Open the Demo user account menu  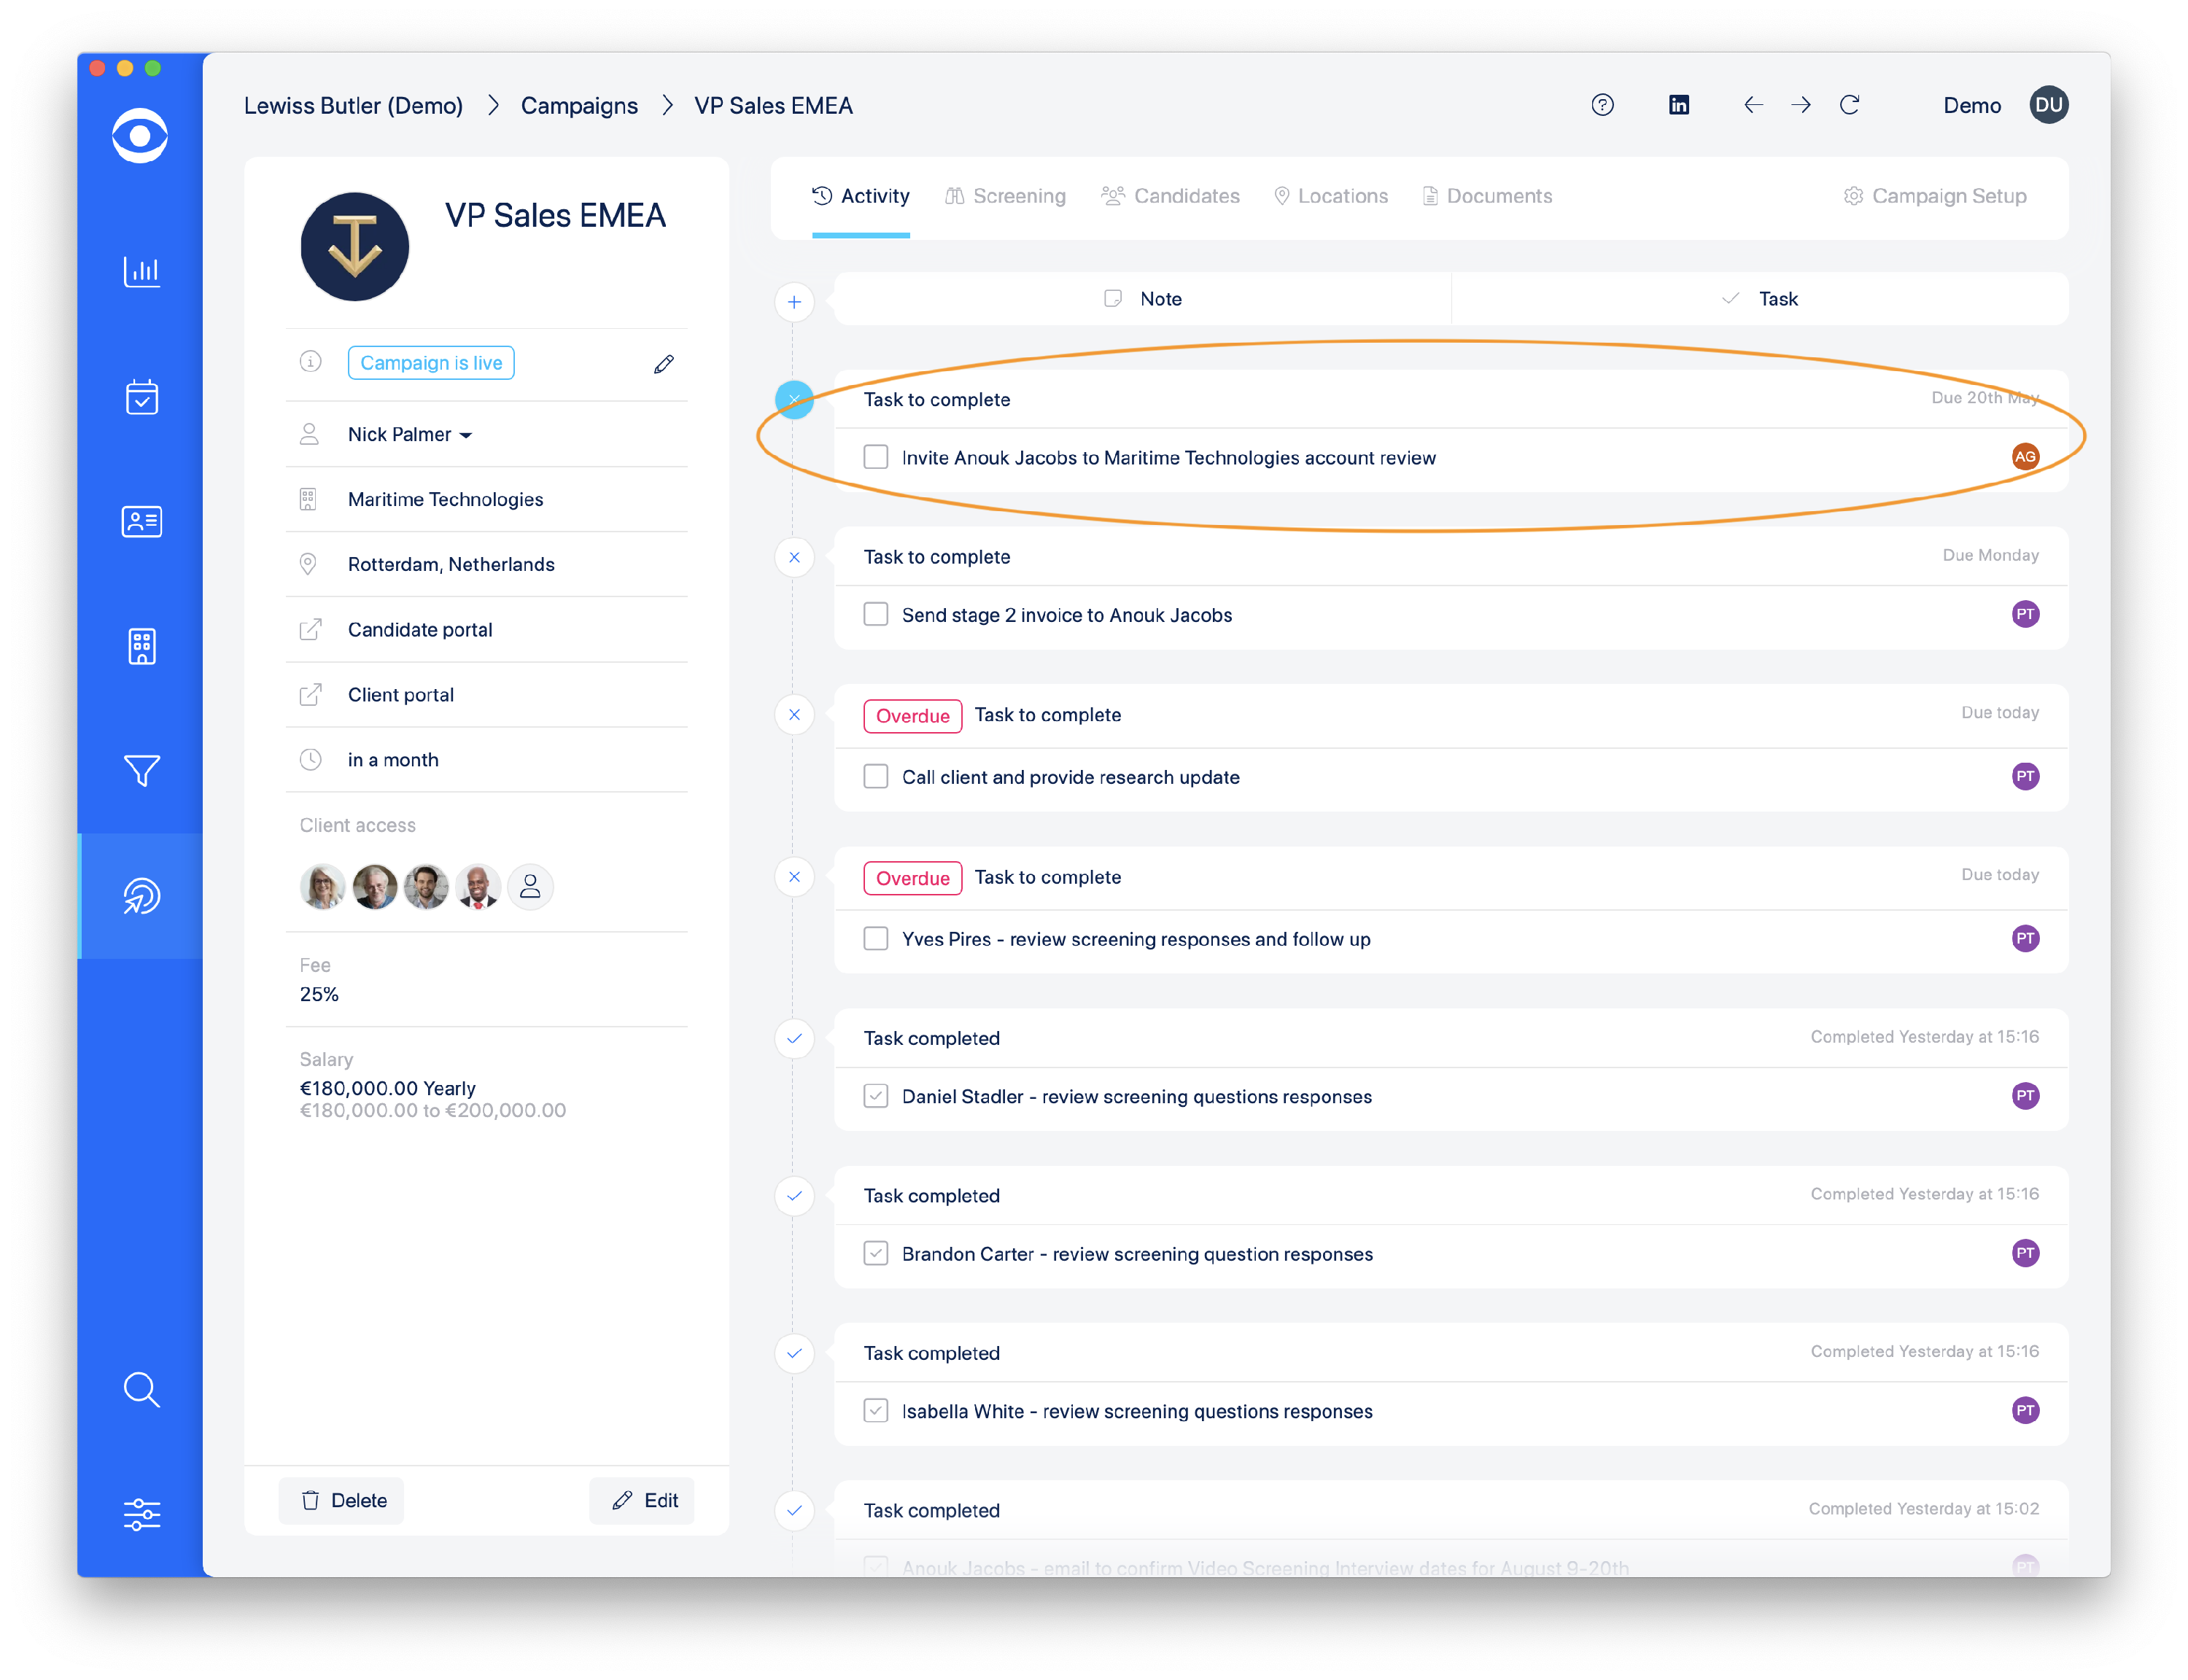pos(2047,105)
